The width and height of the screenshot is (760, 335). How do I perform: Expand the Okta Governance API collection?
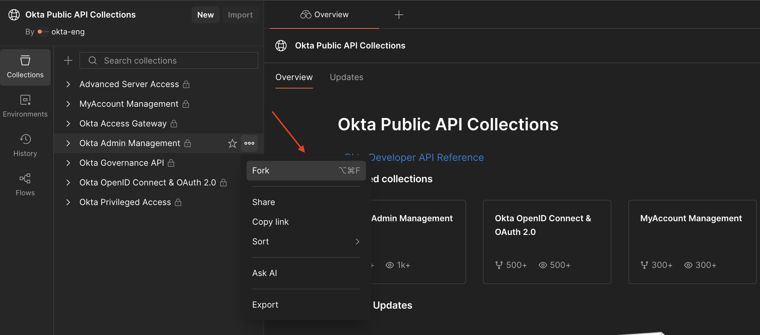click(68, 163)
